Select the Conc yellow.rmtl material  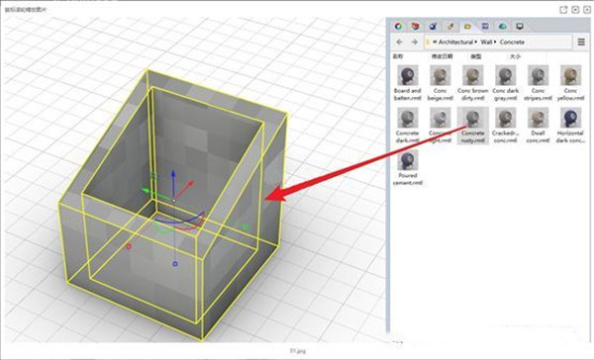pos(570,83)
